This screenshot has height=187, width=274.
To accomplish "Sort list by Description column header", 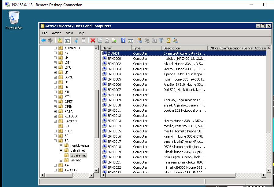I will [x=185, y=48].
